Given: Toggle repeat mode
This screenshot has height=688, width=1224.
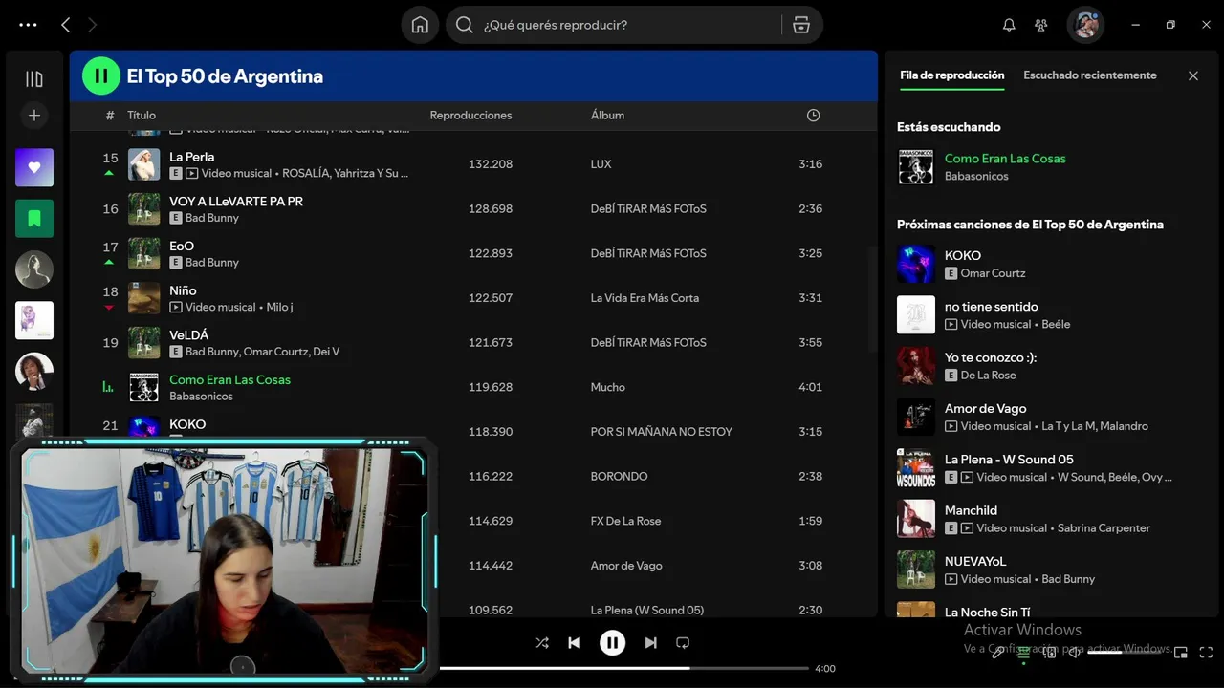Looking at the screenshot, I should pos(683,643).
